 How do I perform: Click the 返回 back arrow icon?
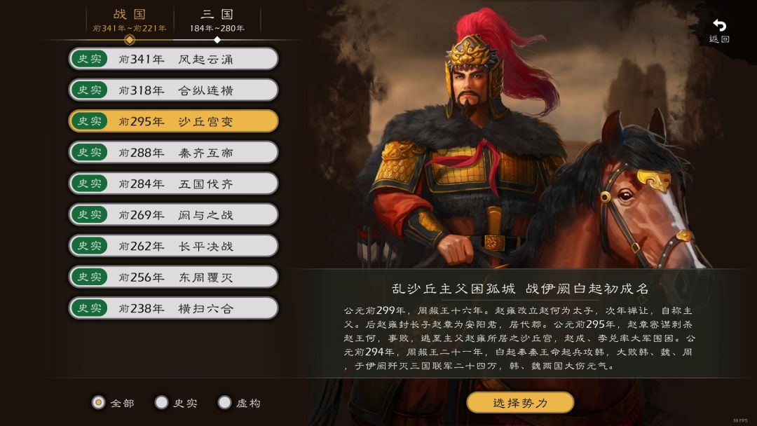(719, 25)
